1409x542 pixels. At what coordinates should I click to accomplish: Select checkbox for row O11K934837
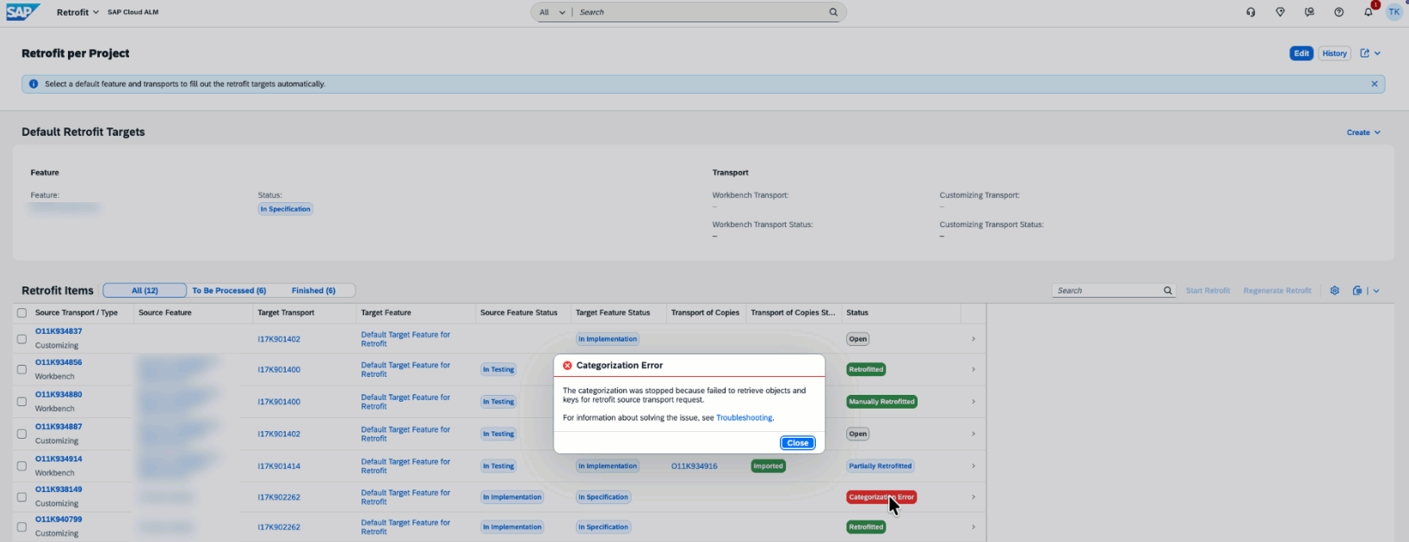pos(22,339)
